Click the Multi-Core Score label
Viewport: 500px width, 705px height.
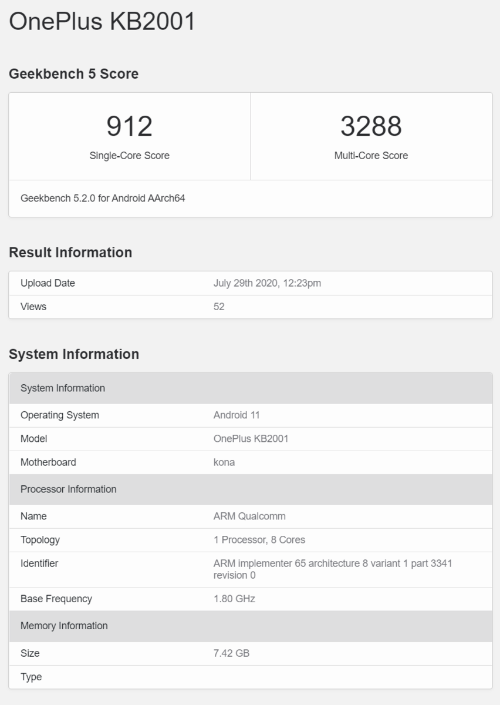(x=371, y=156)
